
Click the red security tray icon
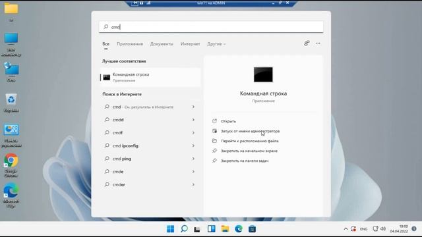(x=353, y=229)
